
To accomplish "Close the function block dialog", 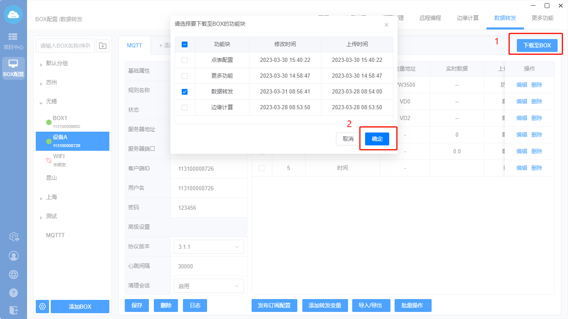I will point(386,25).
